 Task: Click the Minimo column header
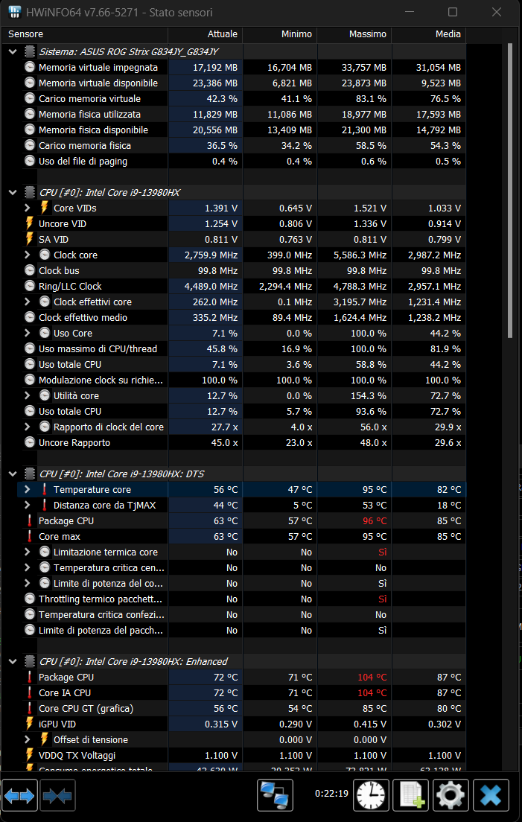point(279,34)
